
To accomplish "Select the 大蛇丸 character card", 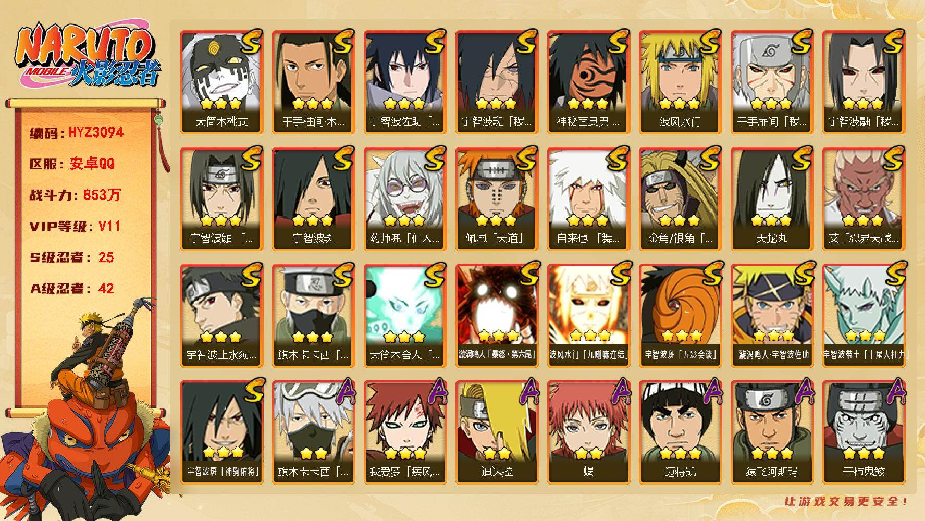I will point(772,199).
